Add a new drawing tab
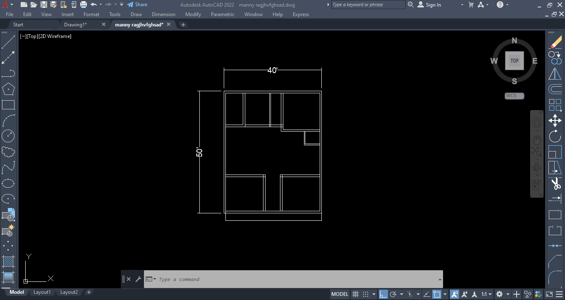 183,25
